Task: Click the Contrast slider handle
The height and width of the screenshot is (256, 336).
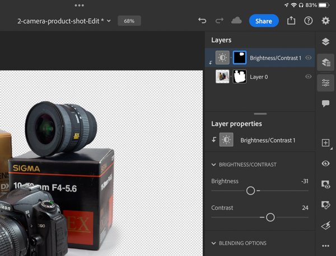Action: pos(270,217)
